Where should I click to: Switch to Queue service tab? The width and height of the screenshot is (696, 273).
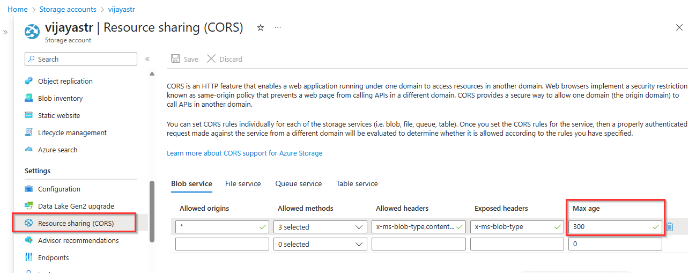coord(299,183)
